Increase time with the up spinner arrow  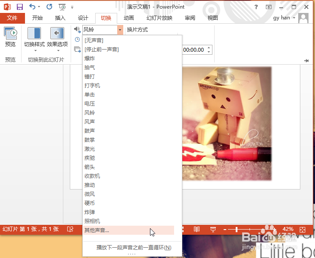click(209, 48)
